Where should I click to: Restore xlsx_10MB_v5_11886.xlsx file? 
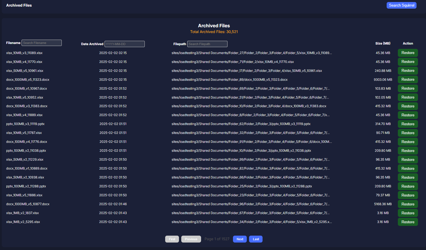tap(408, 195)
